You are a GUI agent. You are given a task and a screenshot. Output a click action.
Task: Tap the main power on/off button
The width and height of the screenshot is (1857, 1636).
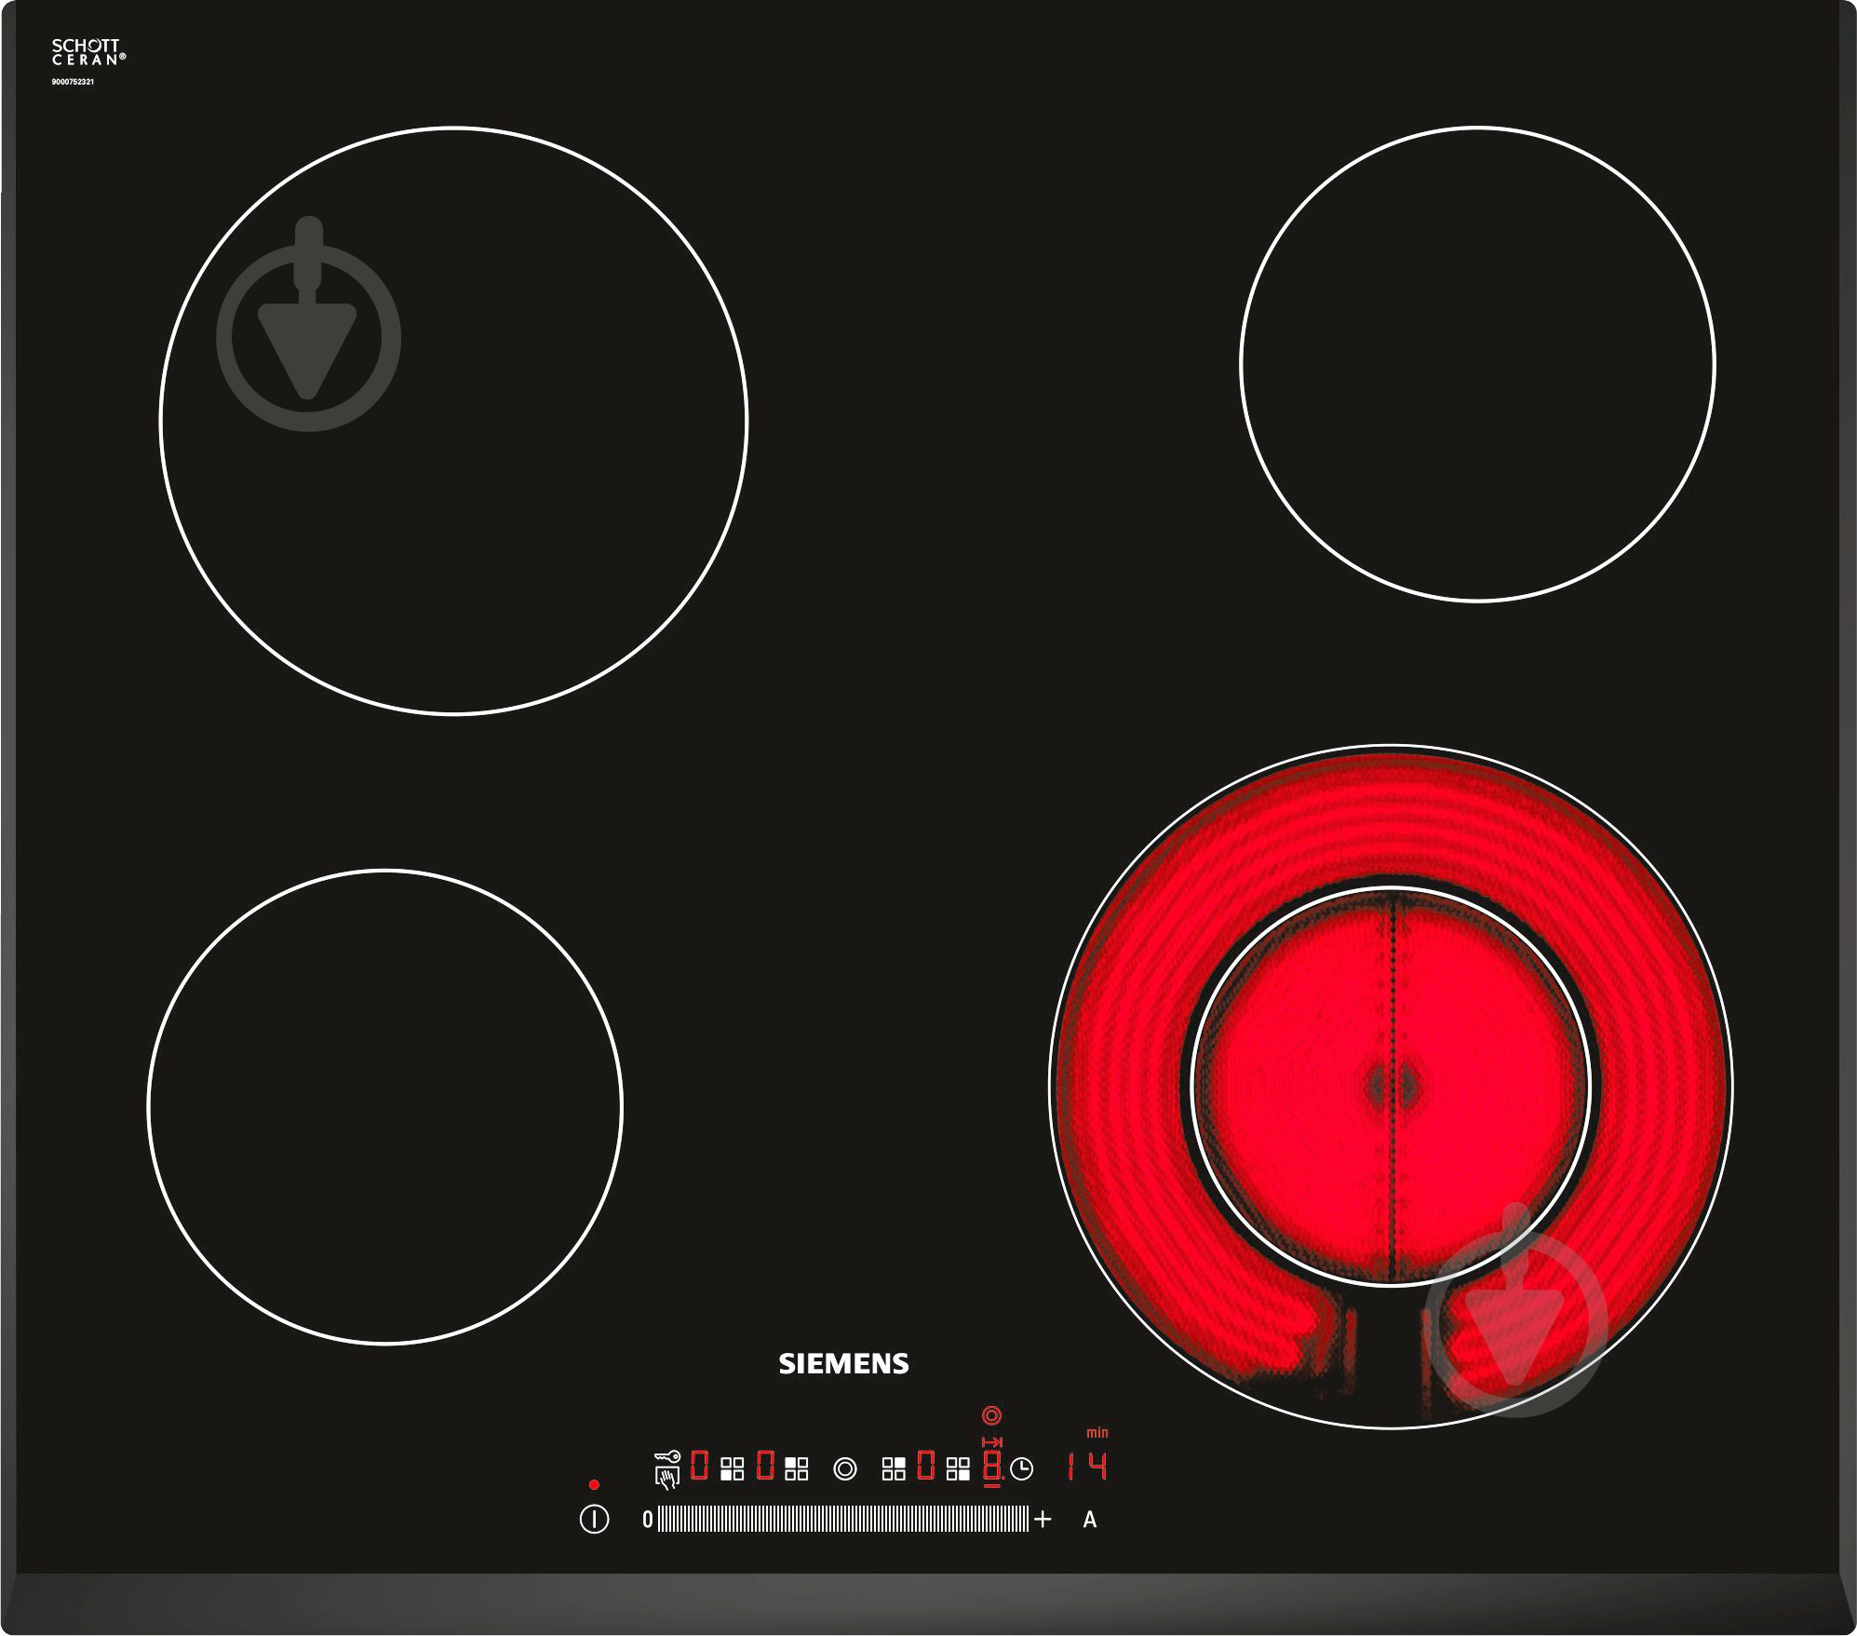[594, 1520]
